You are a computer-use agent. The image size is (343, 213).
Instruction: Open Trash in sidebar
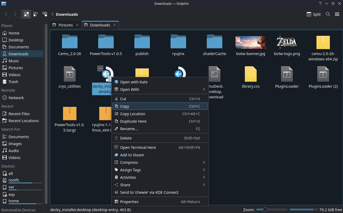(x=22, y=82)
